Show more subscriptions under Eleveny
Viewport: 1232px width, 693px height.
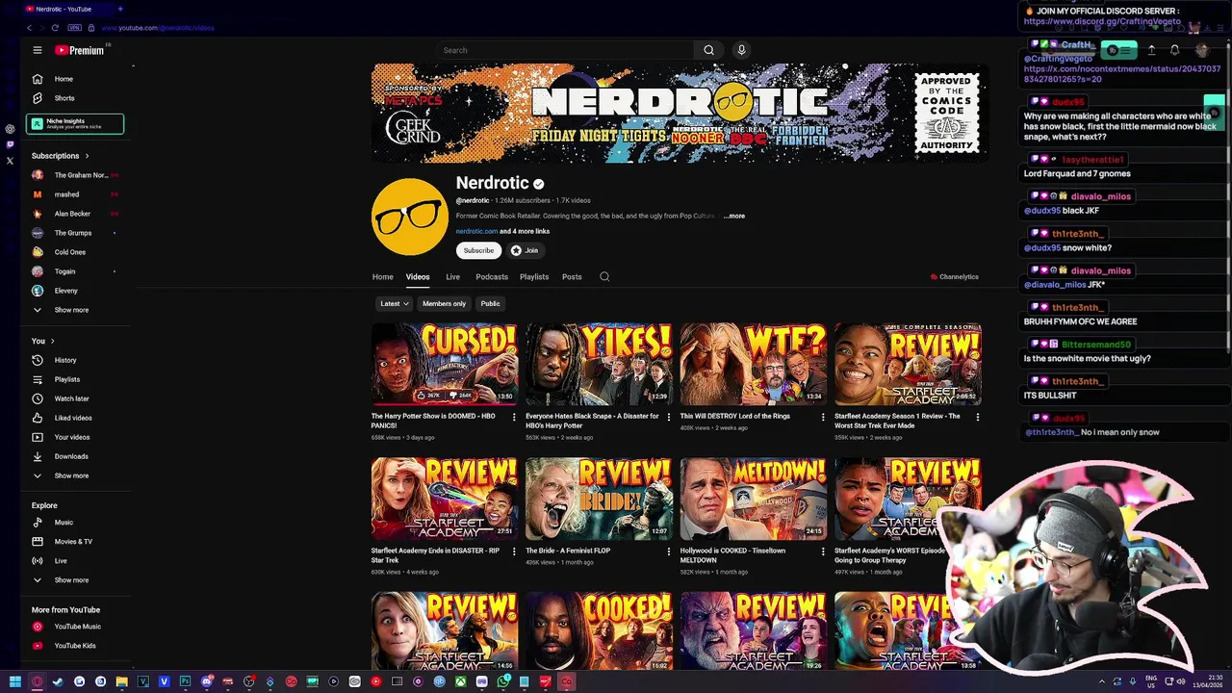pos(75,310)
